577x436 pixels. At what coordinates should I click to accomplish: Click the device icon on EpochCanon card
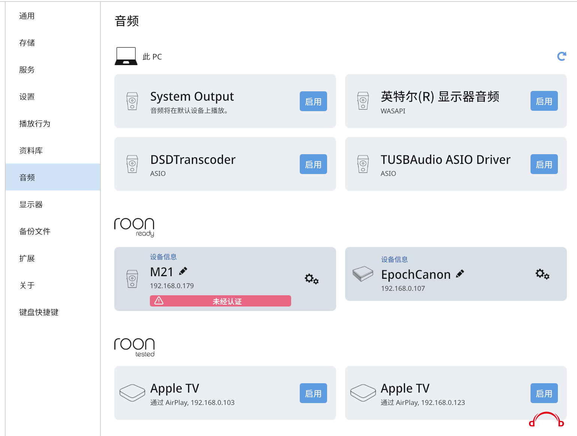point(363,274)
